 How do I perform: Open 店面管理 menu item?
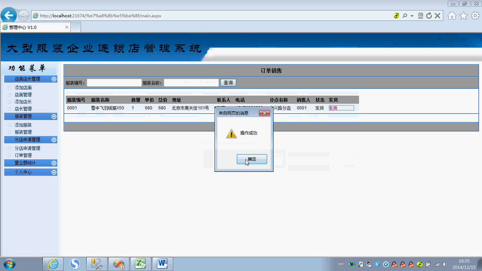[23, 95]
